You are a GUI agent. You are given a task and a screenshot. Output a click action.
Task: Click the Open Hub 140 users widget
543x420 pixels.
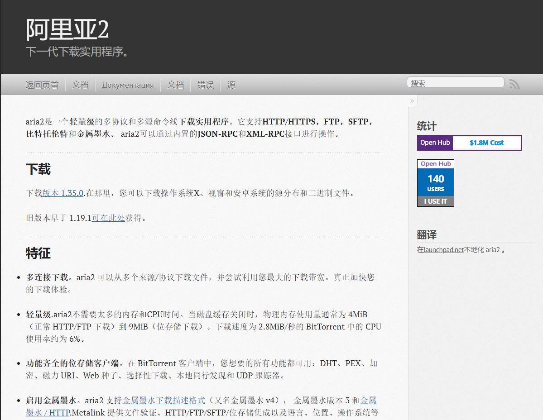[435, 183]
